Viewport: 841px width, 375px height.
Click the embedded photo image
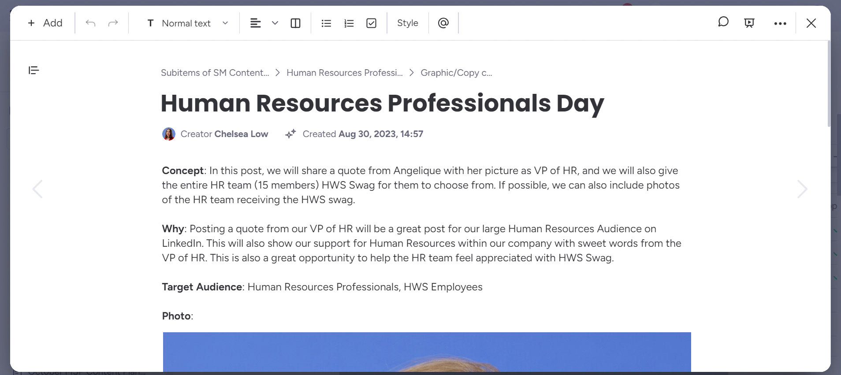pyautogui.click(x=427, y=352)
